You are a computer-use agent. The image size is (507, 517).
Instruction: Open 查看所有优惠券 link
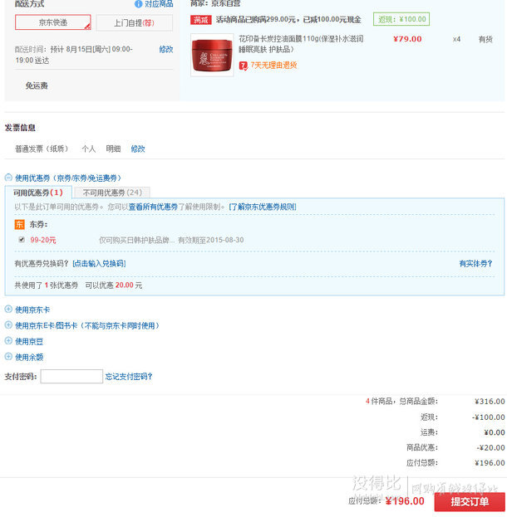click(153, 207)
